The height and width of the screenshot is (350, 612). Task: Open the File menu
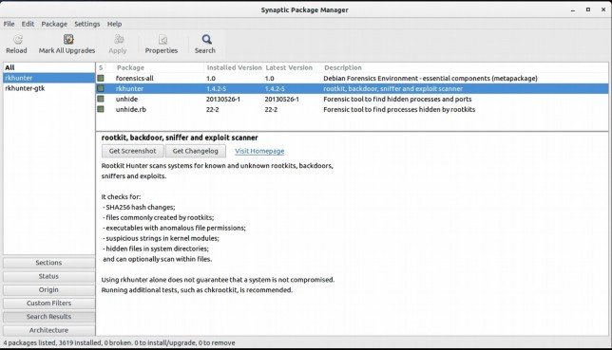point(9,24)
